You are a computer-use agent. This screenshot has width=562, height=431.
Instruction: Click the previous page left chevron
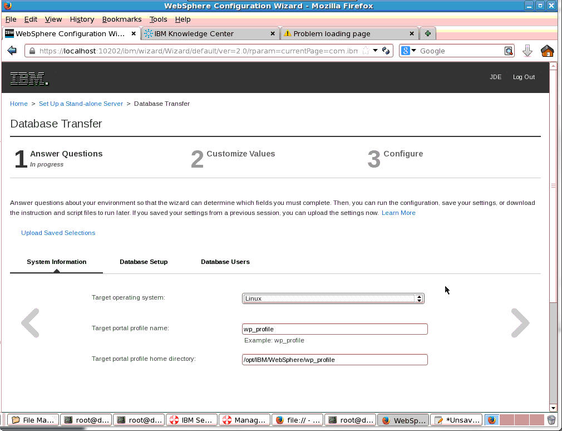point(31,323)
